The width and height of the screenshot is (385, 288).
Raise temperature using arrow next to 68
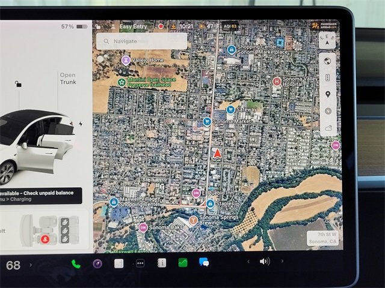click(x=31, y=265)
